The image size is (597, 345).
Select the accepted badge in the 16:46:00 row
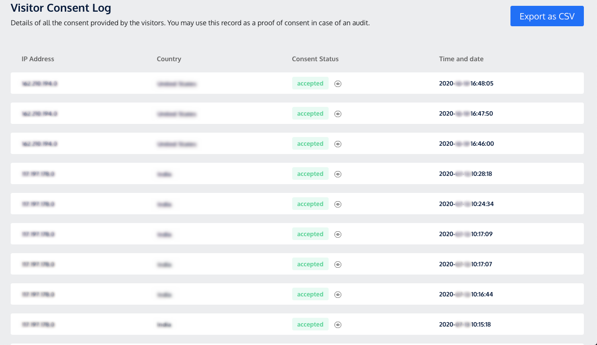coord(310,143)
